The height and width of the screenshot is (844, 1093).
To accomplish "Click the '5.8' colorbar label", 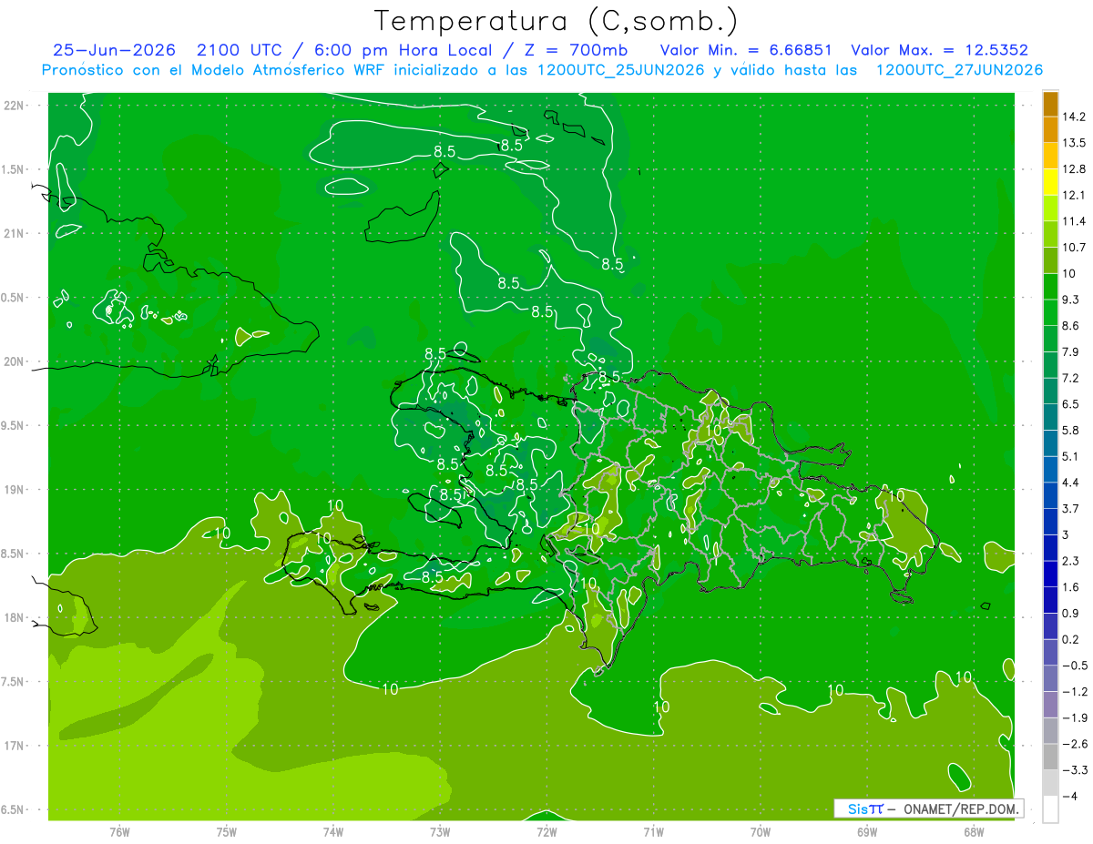I will [1071, 430].
